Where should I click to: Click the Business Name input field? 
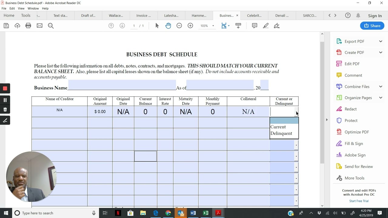(x=122, y=85)
